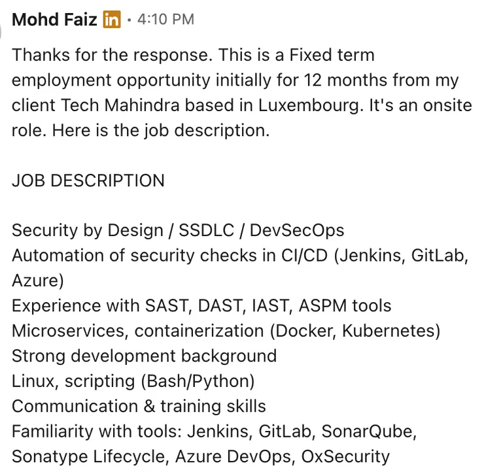Screen dimensions: 484x476
Task: Click the "Communication & training skills" line
Action: (139, 406)
